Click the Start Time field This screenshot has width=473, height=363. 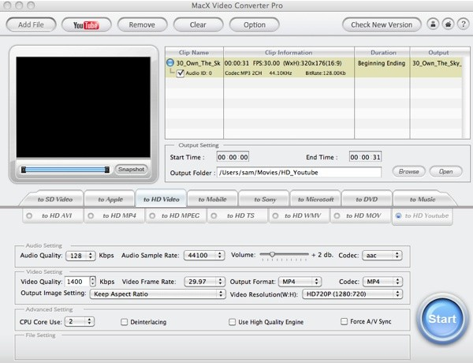pyautogui.click(x=233, y=157)
